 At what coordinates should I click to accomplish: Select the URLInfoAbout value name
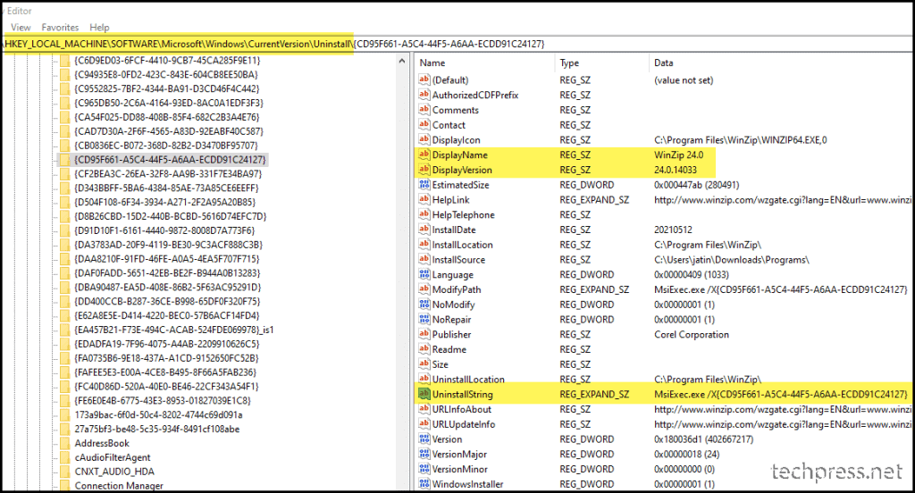462,409
